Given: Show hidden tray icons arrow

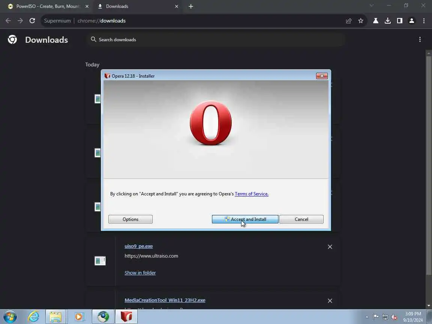Looking at the screenshot, I should point(367,317).
